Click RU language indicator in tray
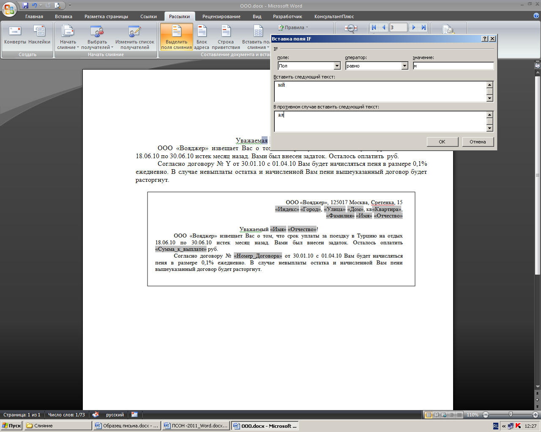 [x=496, y=426]
